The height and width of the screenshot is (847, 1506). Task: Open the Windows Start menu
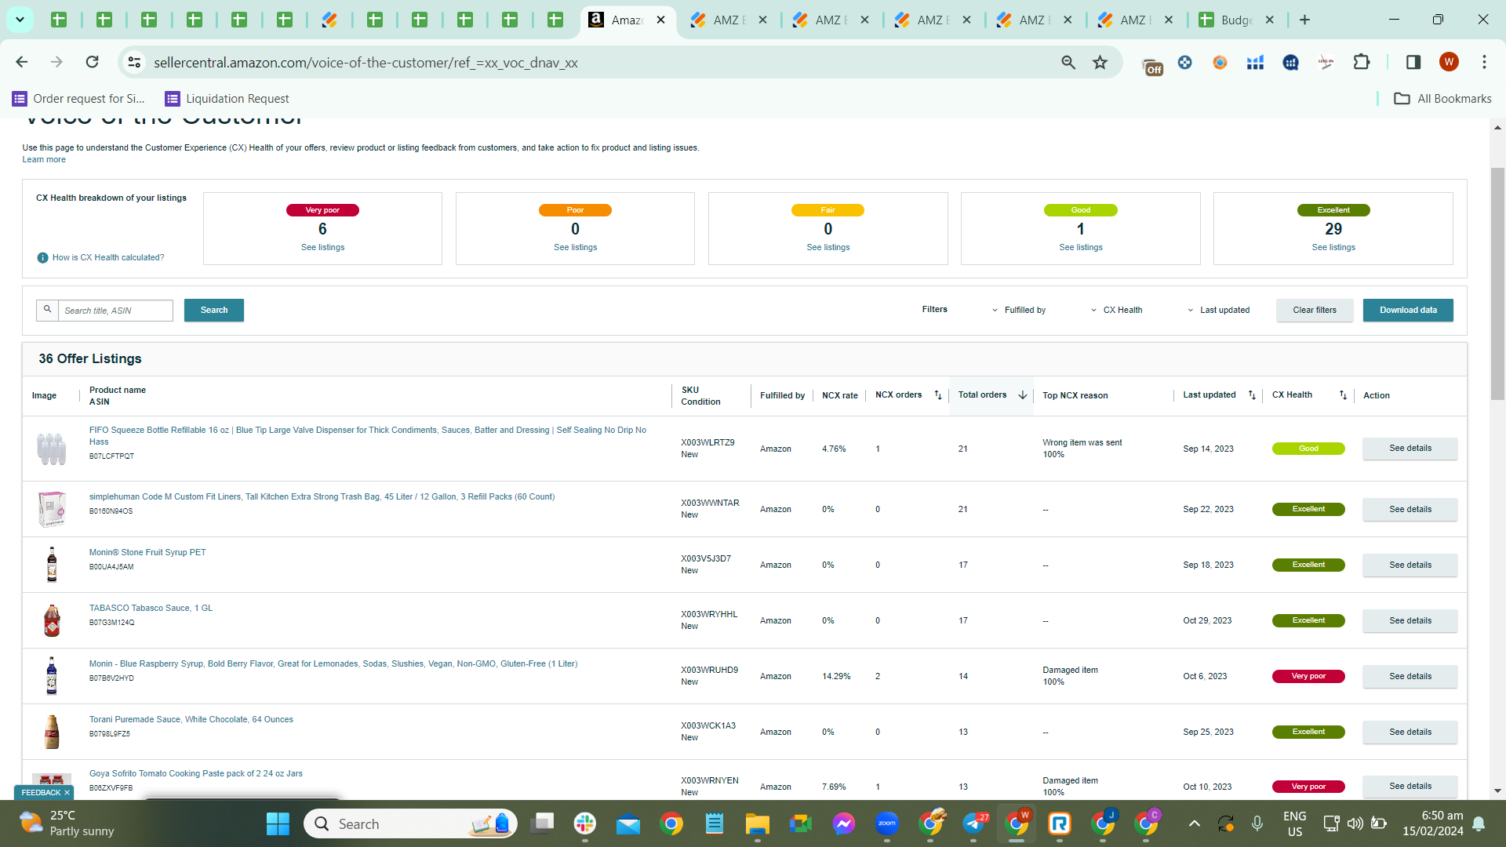[278, 823]
